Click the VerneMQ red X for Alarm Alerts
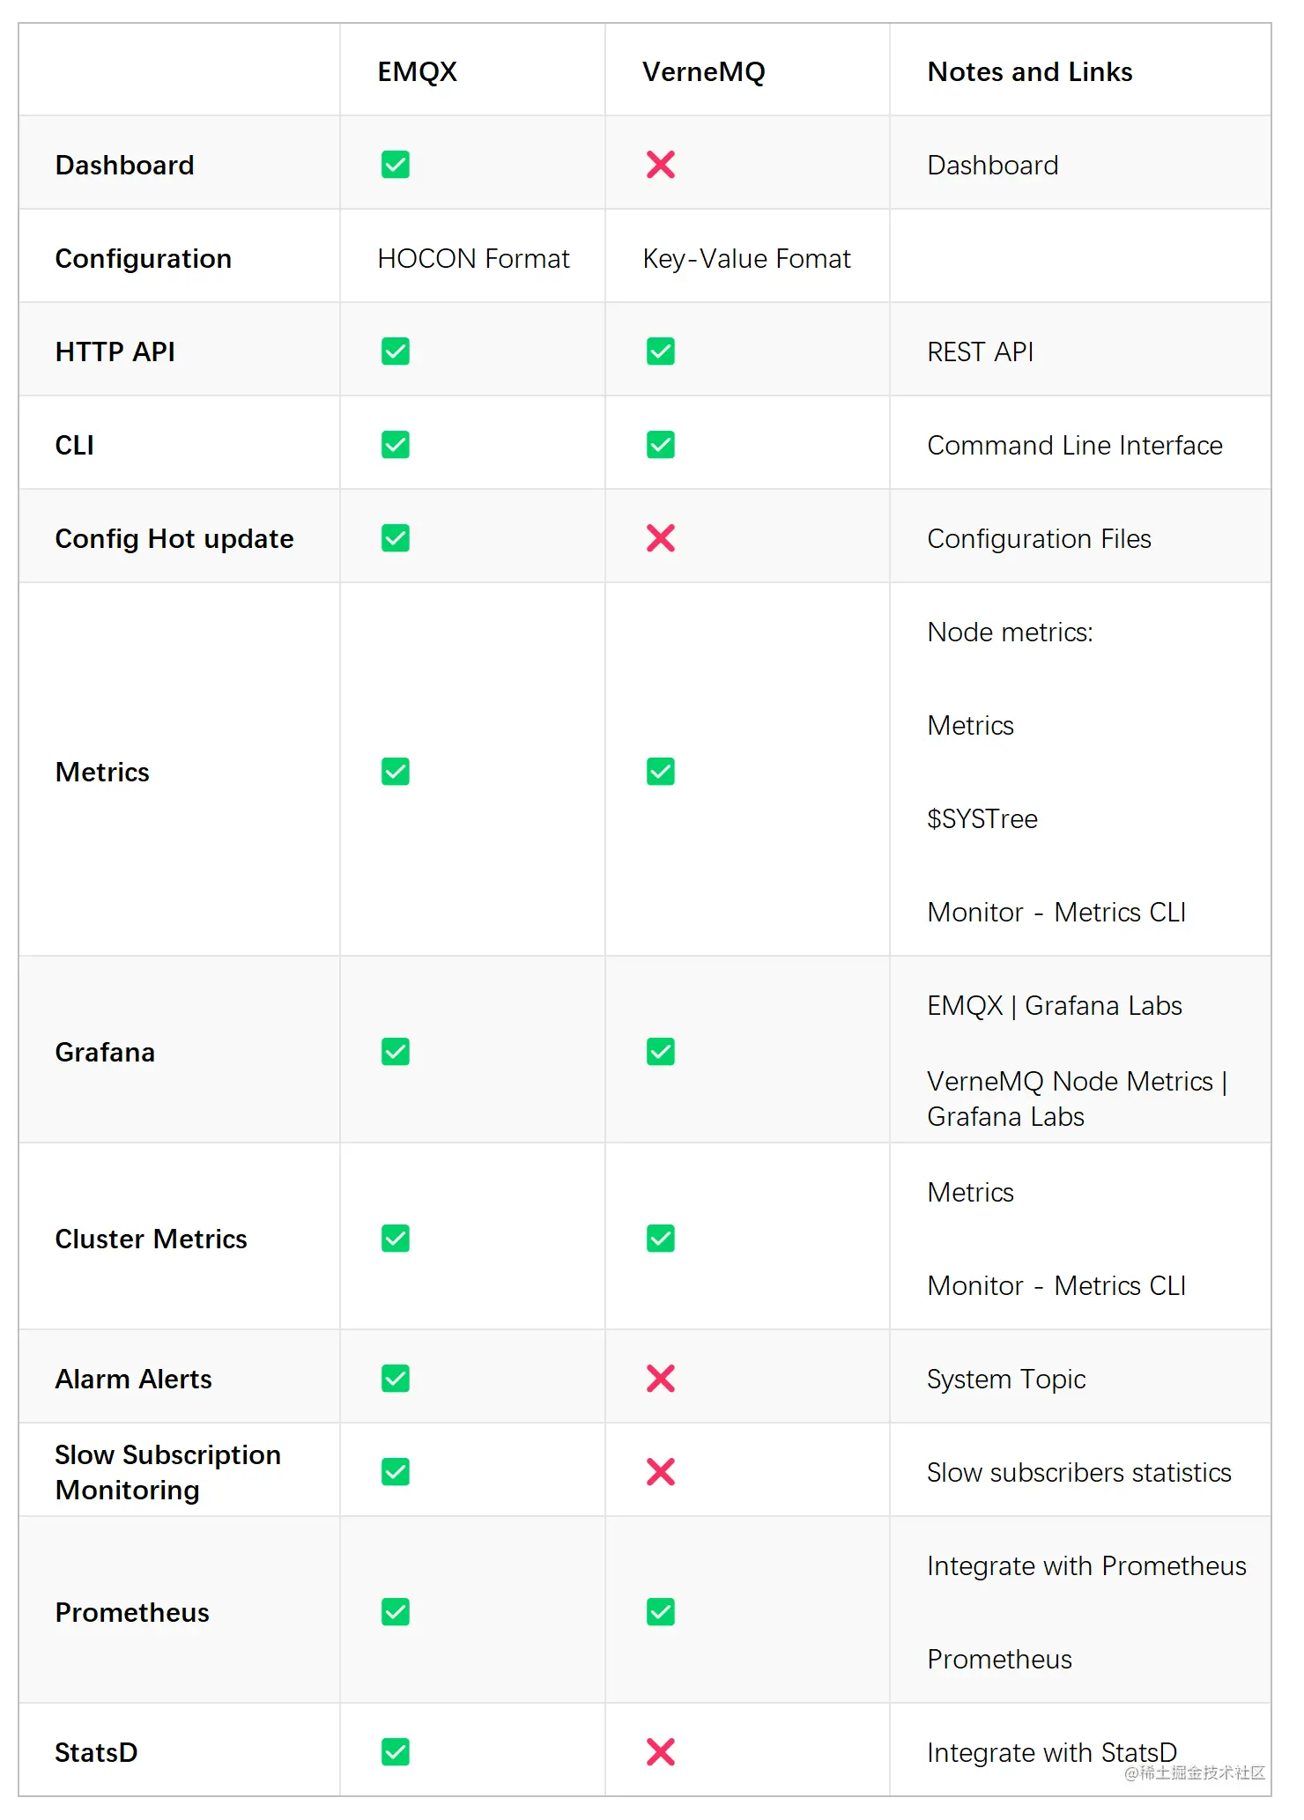 coord(660,1379)
